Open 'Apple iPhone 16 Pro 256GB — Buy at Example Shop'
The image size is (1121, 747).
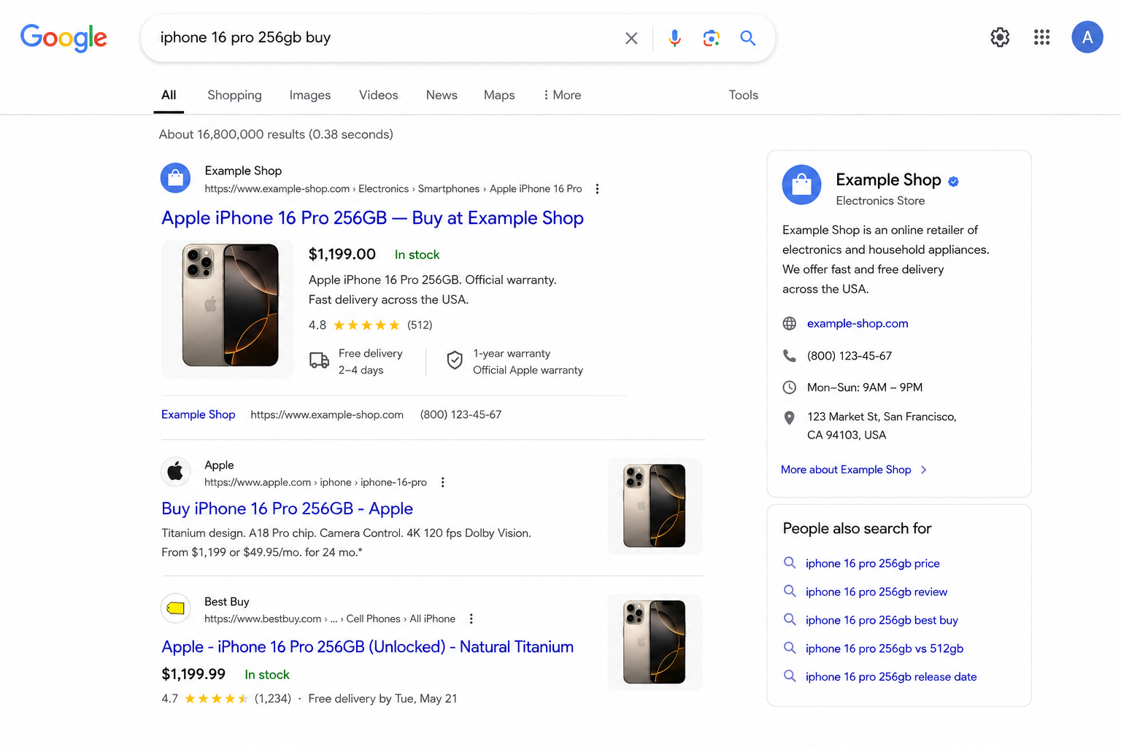372,218
